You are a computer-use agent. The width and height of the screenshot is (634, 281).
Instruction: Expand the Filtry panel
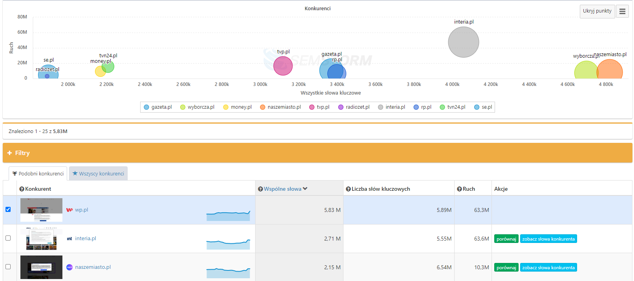click(x=317, y=153)
